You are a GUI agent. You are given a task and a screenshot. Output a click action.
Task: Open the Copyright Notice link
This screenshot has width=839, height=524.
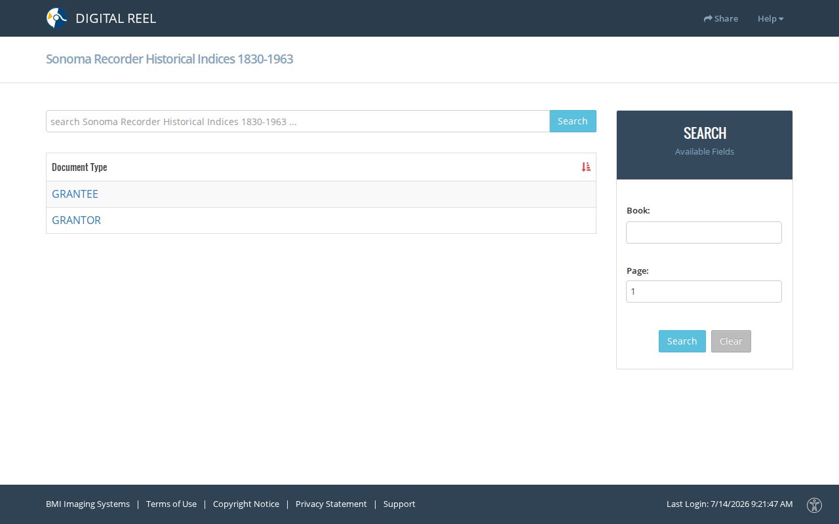(x=246, y=504)
